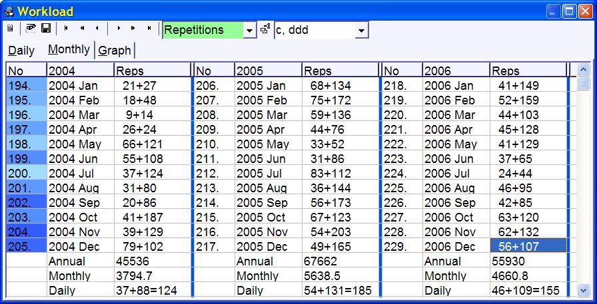Select row number 194.
The image size is (597, 304).
tap(26, 86)
